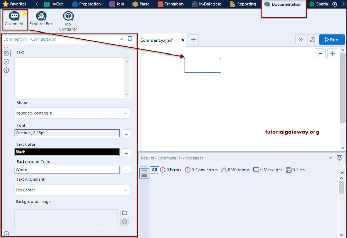Image resolution: width=347 pixels, height=238 pixels.
Task: Click the Black text color swatch
Action: click(x=67, y=152)
